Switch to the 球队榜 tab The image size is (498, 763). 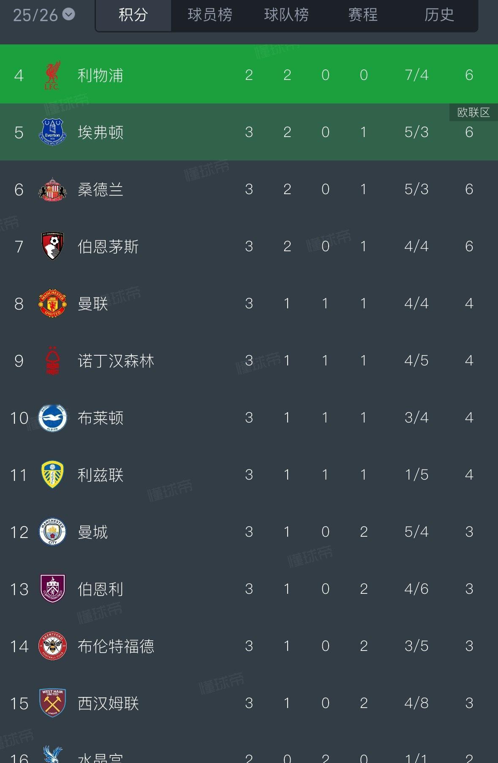[x=286, y=15]
